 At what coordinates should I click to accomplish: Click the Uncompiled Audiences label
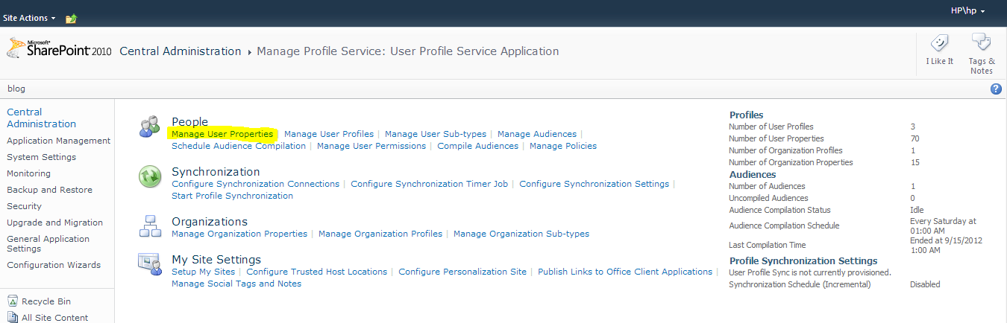point(768,198)
